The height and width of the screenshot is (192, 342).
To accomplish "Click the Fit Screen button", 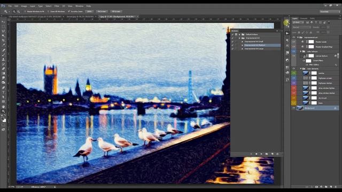I will 102,12.
